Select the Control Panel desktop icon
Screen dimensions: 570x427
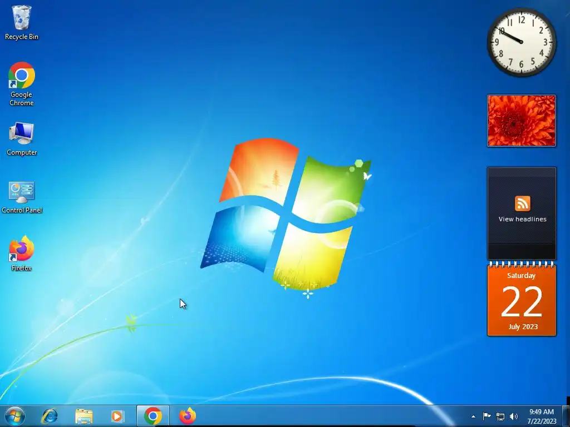(x=22, y=197)
